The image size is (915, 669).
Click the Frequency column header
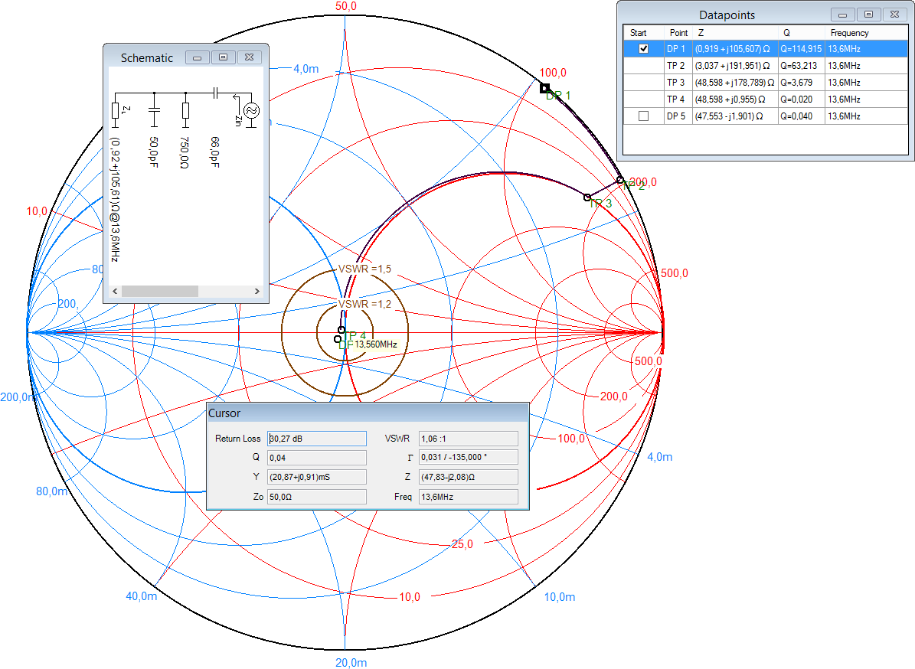click(866, 33)
